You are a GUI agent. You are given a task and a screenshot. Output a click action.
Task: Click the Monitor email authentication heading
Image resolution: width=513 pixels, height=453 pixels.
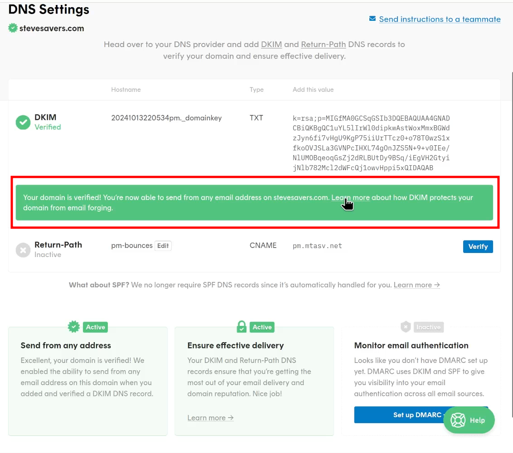coord(411,346)
